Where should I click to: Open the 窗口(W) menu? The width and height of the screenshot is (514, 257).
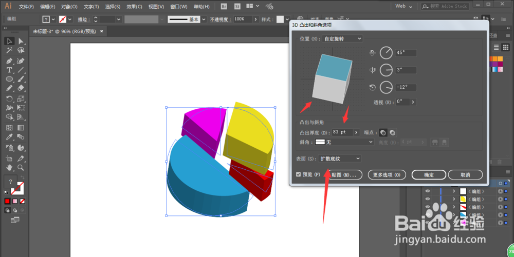coord(179,7)
